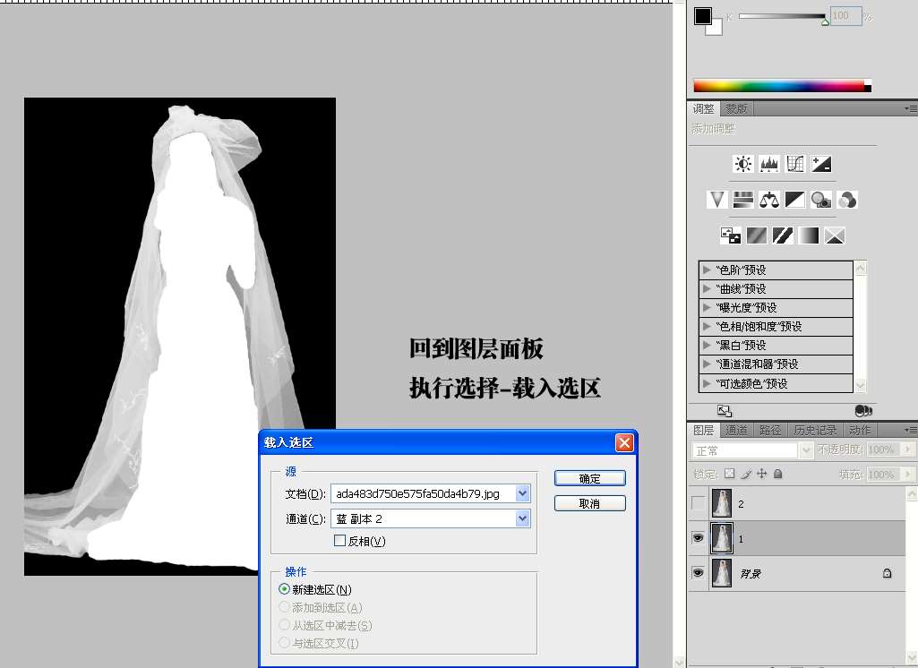Tick the 反相(V) invert checkbox
This screenshot has height=668, width=918.
point(339,540)
